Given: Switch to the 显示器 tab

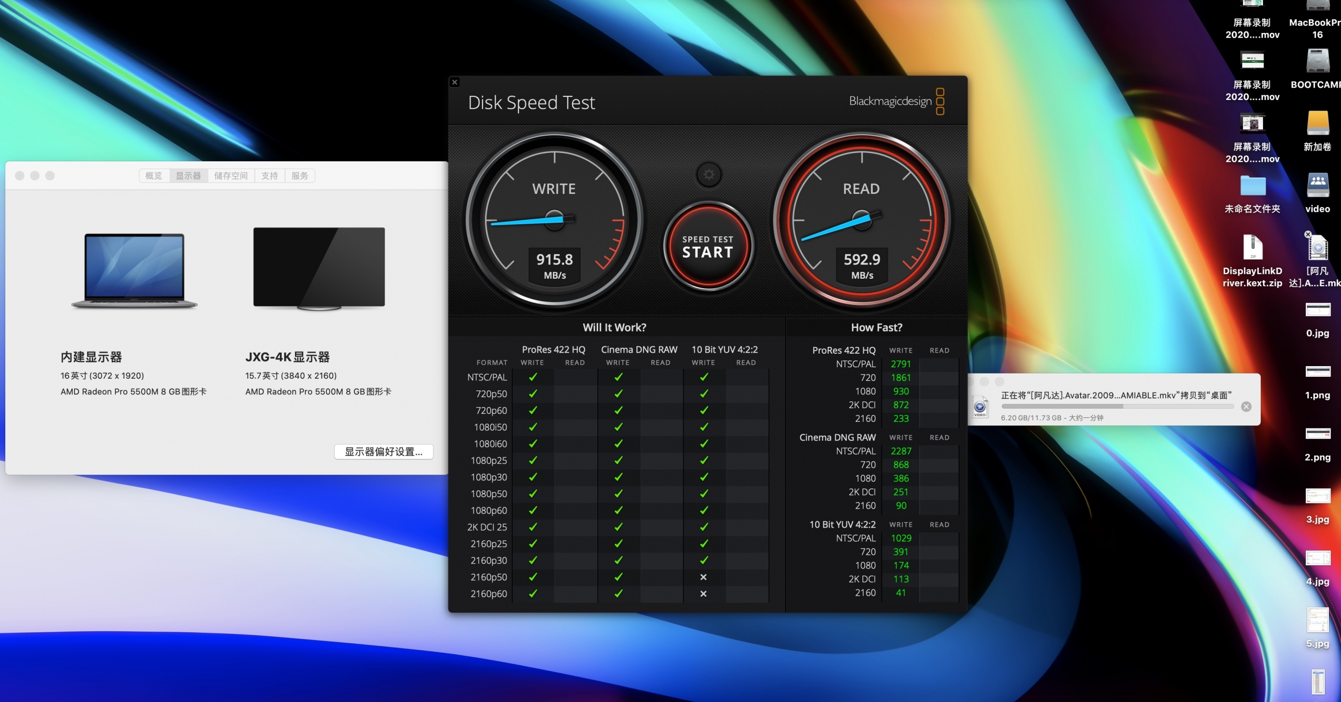Looking at the screenshot, I should pos(188,175).
